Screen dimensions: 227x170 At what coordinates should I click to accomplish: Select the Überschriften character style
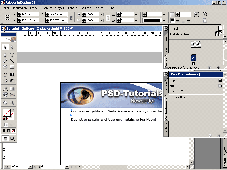pyautogui.click(x=196, y=97)
